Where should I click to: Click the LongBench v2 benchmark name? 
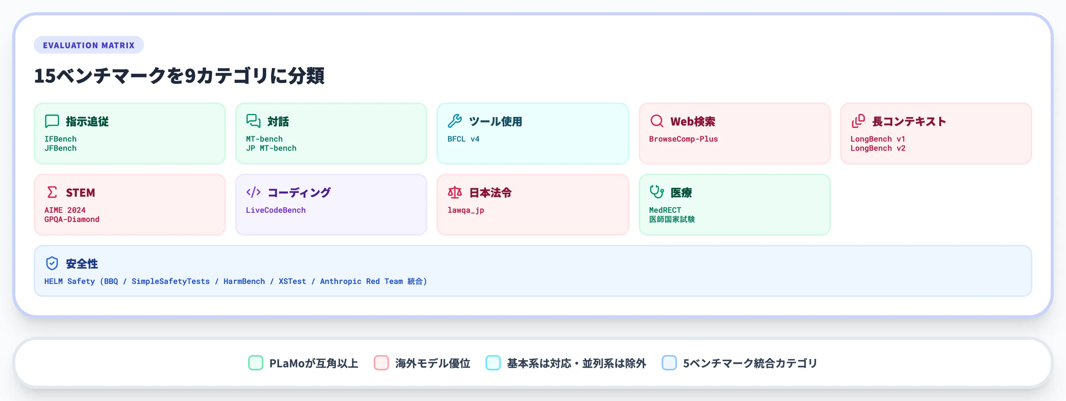point(878,148)
